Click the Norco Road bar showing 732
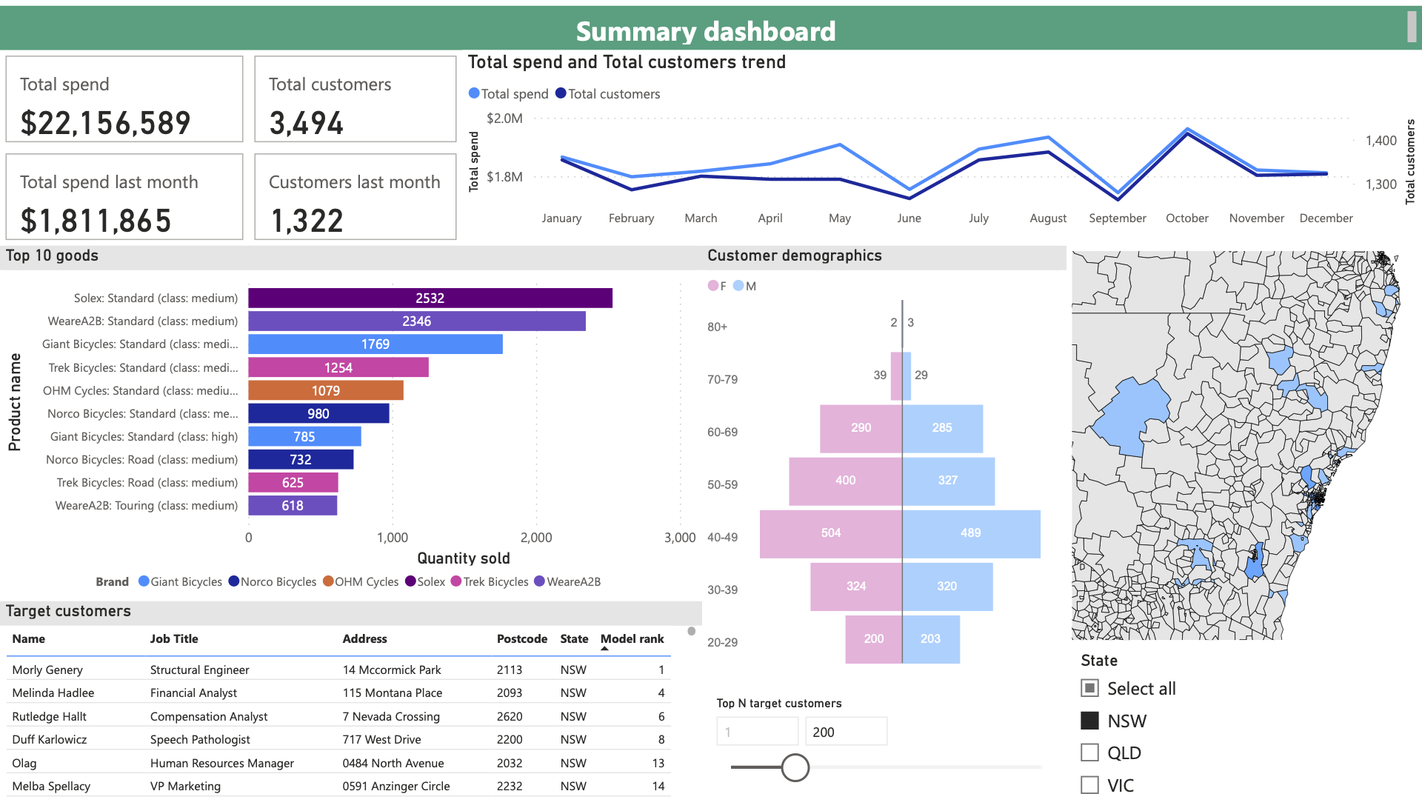Viewport: 1422px width, 811px height. pyautogui.click(x=301, y=459)
